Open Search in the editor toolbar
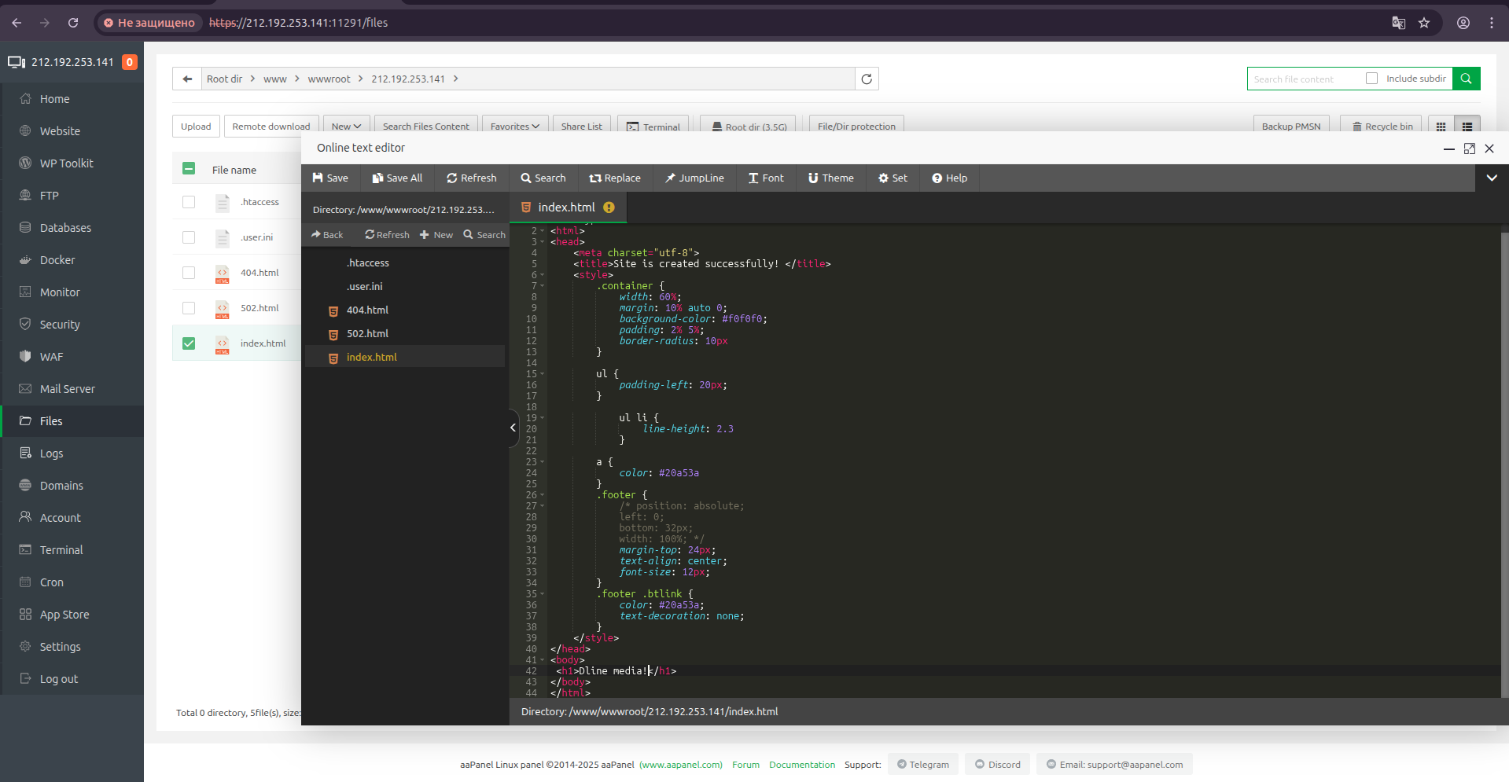Screen dimensions: 1509x782 (543, 178)
